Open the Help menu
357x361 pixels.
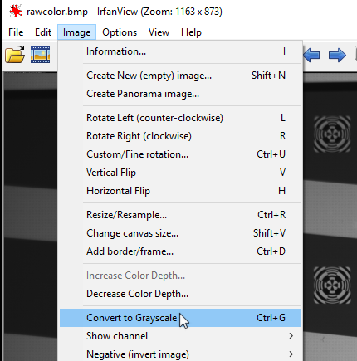pyautogui.click(x=191, y=32)
